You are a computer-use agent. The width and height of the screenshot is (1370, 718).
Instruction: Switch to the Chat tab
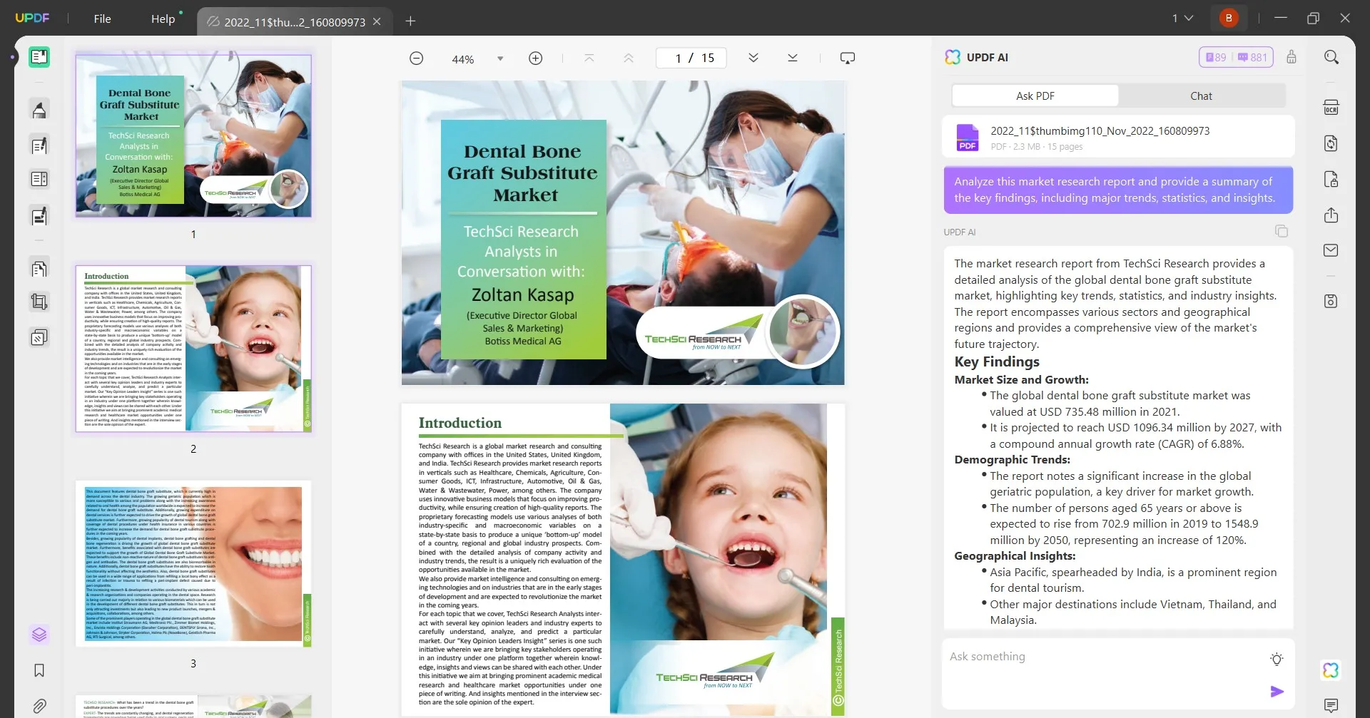[1201, 96]
